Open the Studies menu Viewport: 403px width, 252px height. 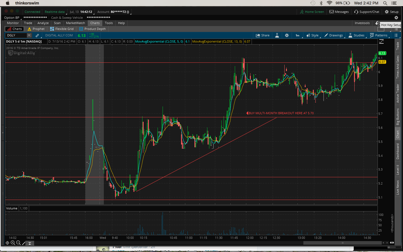click(357, 35)
